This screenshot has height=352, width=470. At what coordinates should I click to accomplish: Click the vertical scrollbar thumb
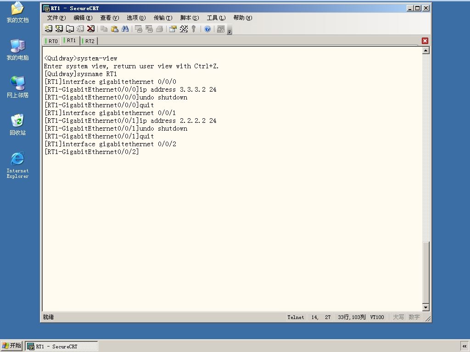[425, 272]
